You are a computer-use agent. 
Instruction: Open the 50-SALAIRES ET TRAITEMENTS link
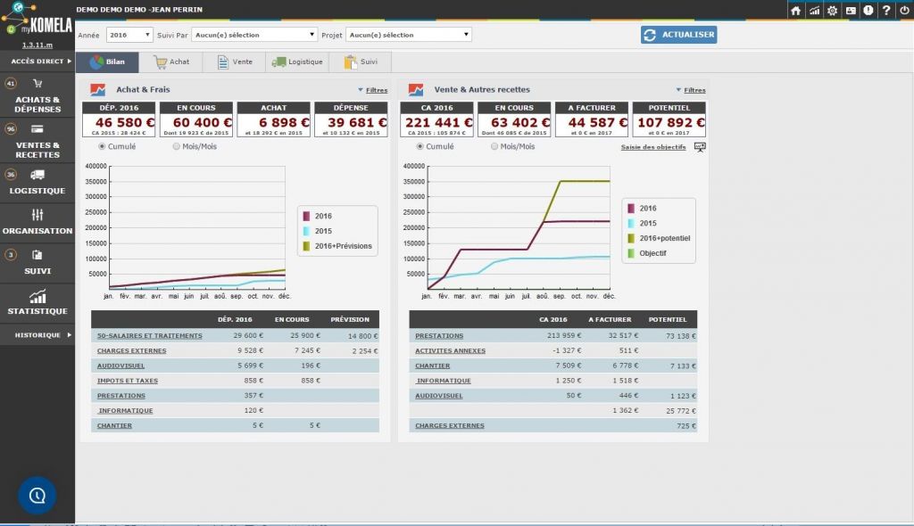[149, 336]
